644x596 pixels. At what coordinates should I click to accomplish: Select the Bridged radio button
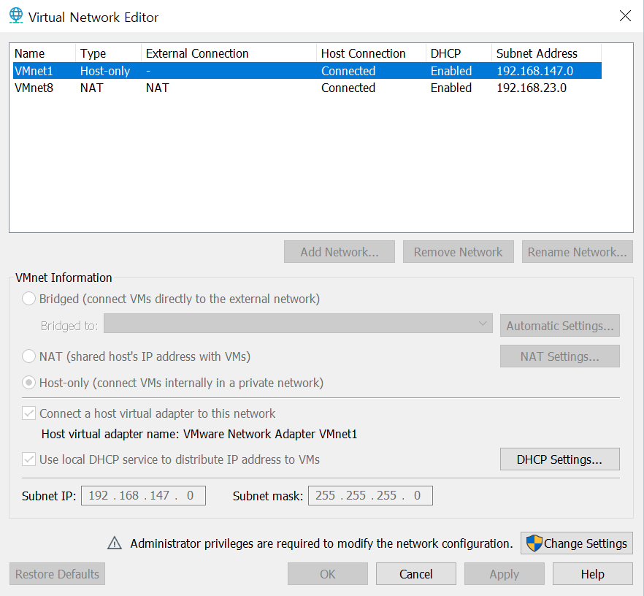(x=28, y=299)
